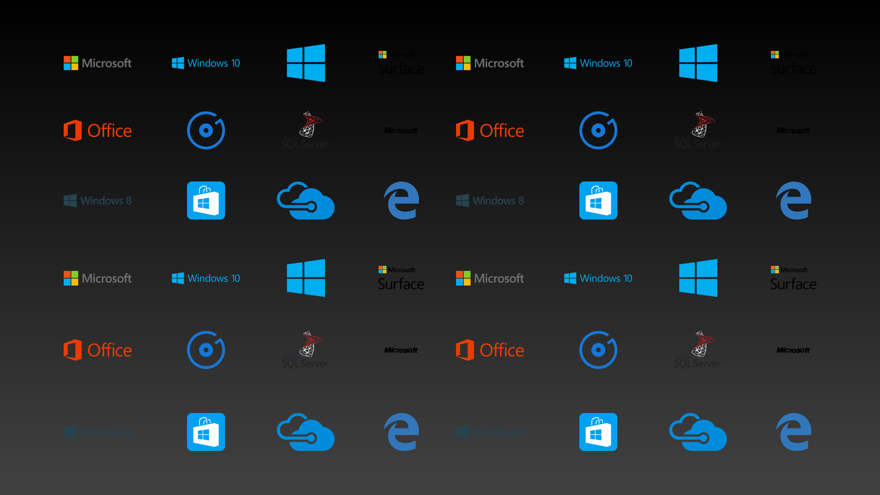
Task: Click the Office logo in the lower-right group
Action: 490,350
